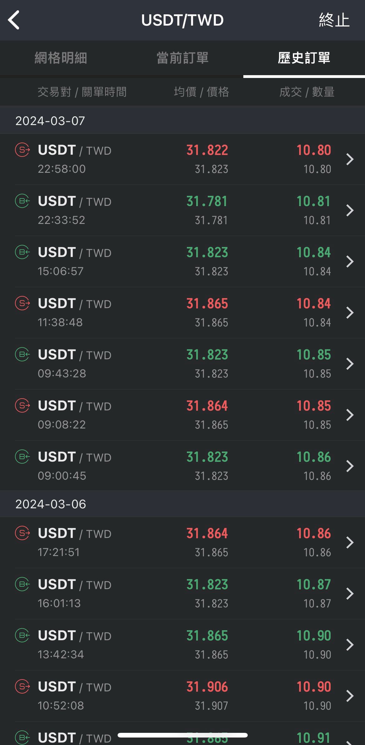
Task: Expand the 22:33:52 order details chevron
Action: (x=350, y=210)
